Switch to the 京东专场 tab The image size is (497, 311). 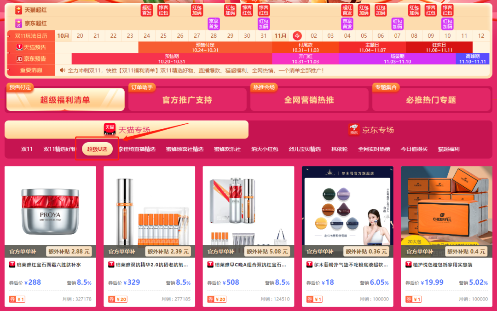pyautogui.click(x=371, y=130)
